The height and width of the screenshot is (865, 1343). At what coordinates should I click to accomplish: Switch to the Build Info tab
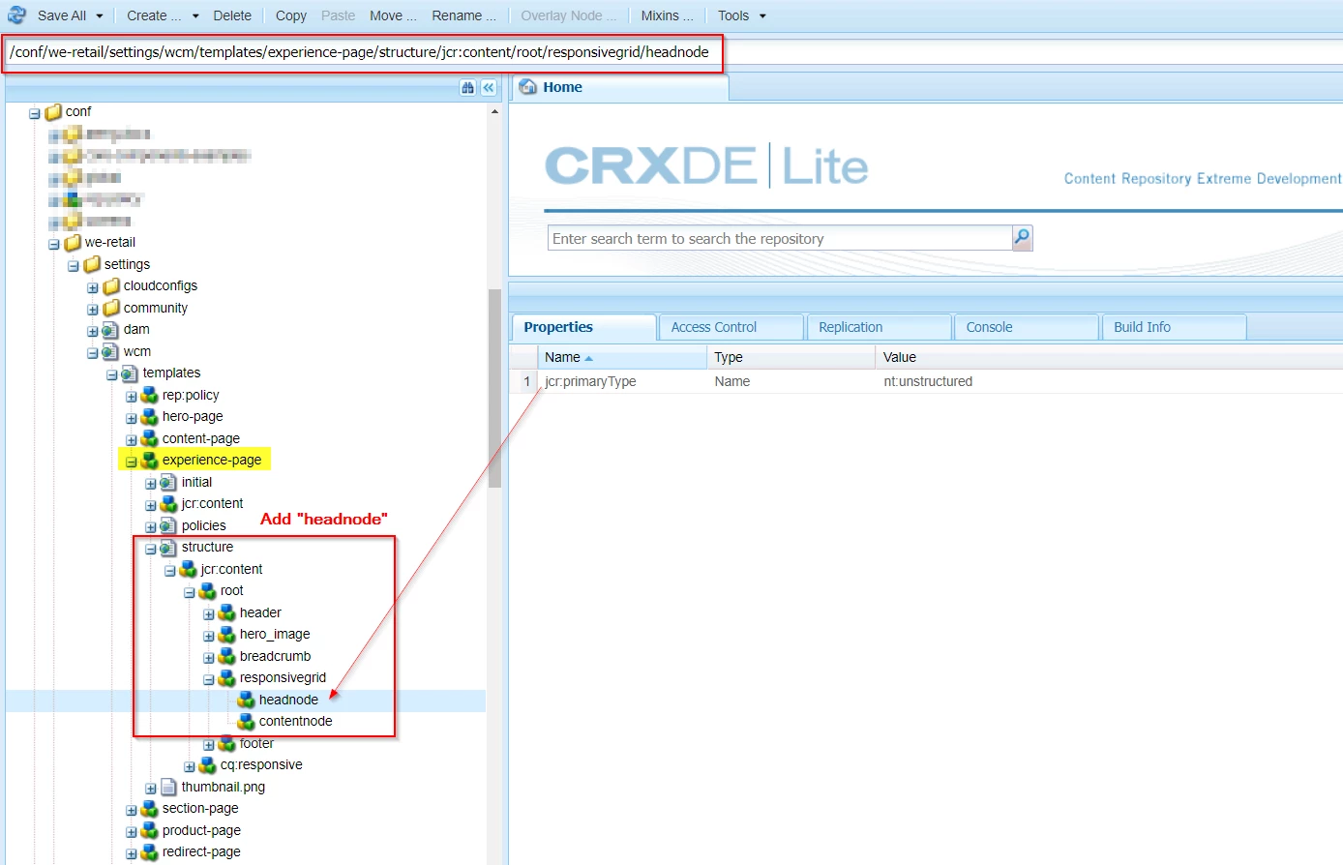coord(1175,327)
